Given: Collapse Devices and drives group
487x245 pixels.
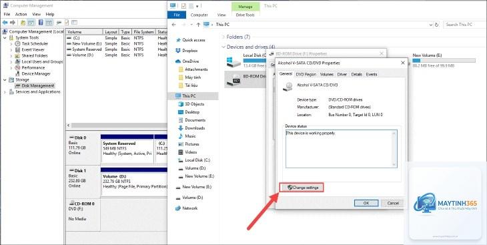Looking at the screenshot, I should click(x=223, y=47).
